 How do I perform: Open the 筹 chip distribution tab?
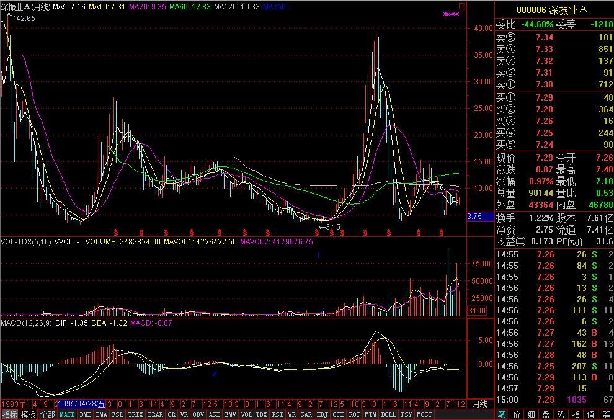tap(605, 414)
